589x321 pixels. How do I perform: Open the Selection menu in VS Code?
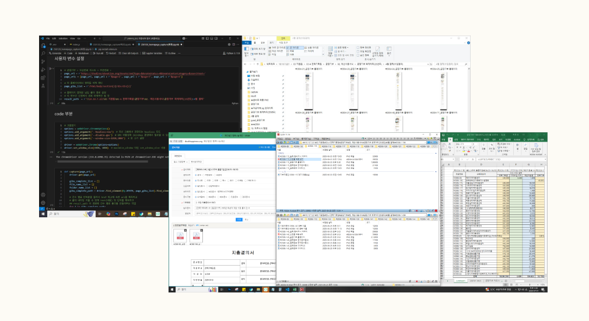63,38
